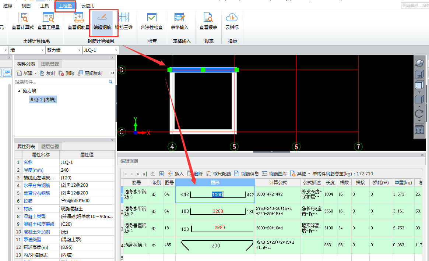Open dropdown arrow under wireframe cube

tap(419, 92)
